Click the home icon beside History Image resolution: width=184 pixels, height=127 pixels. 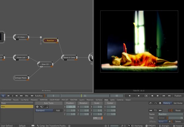click(160, 103)
